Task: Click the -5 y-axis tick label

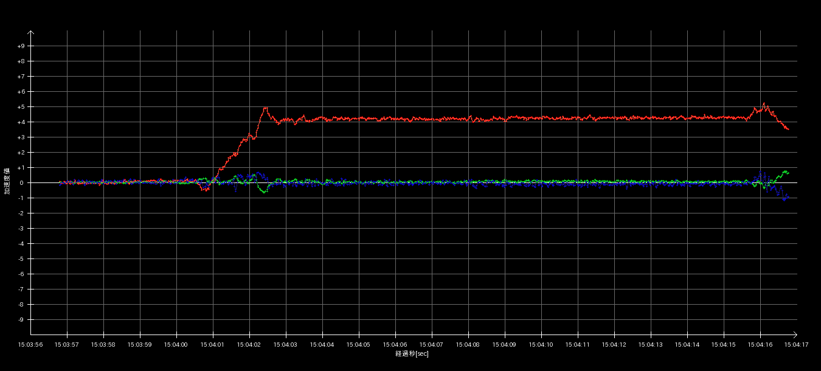Action: 21,259
